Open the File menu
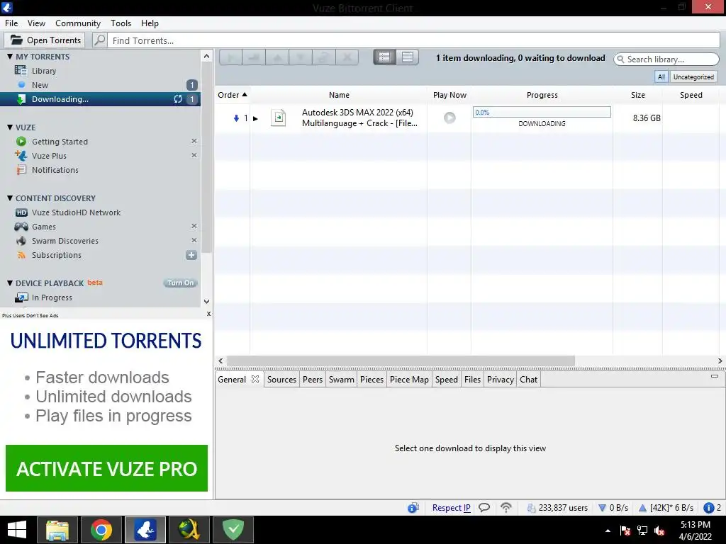This screenshot has width=726, height=544. 11,23
